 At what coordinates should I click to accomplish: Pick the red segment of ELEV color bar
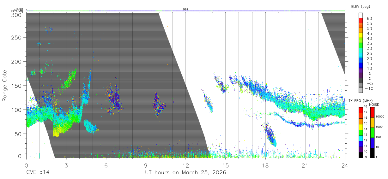coord(361,21)
